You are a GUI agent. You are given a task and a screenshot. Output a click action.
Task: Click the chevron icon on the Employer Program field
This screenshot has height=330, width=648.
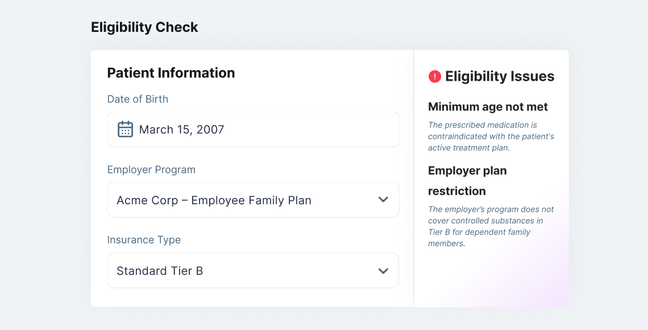(x=383, y=200)
